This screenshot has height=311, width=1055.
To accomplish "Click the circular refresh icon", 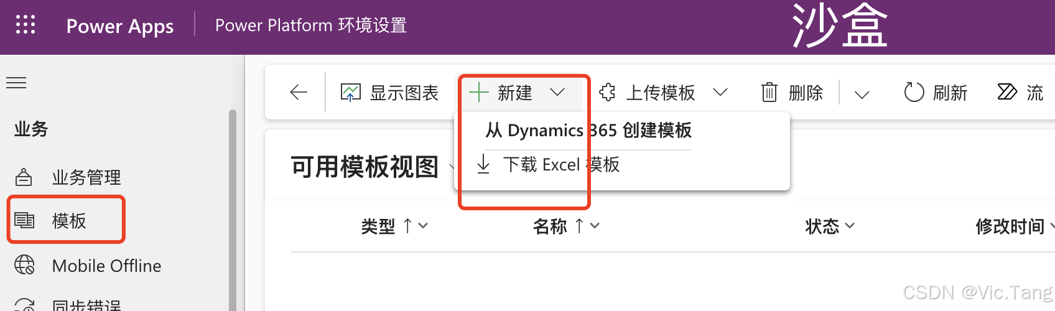I will pos(914,93).
